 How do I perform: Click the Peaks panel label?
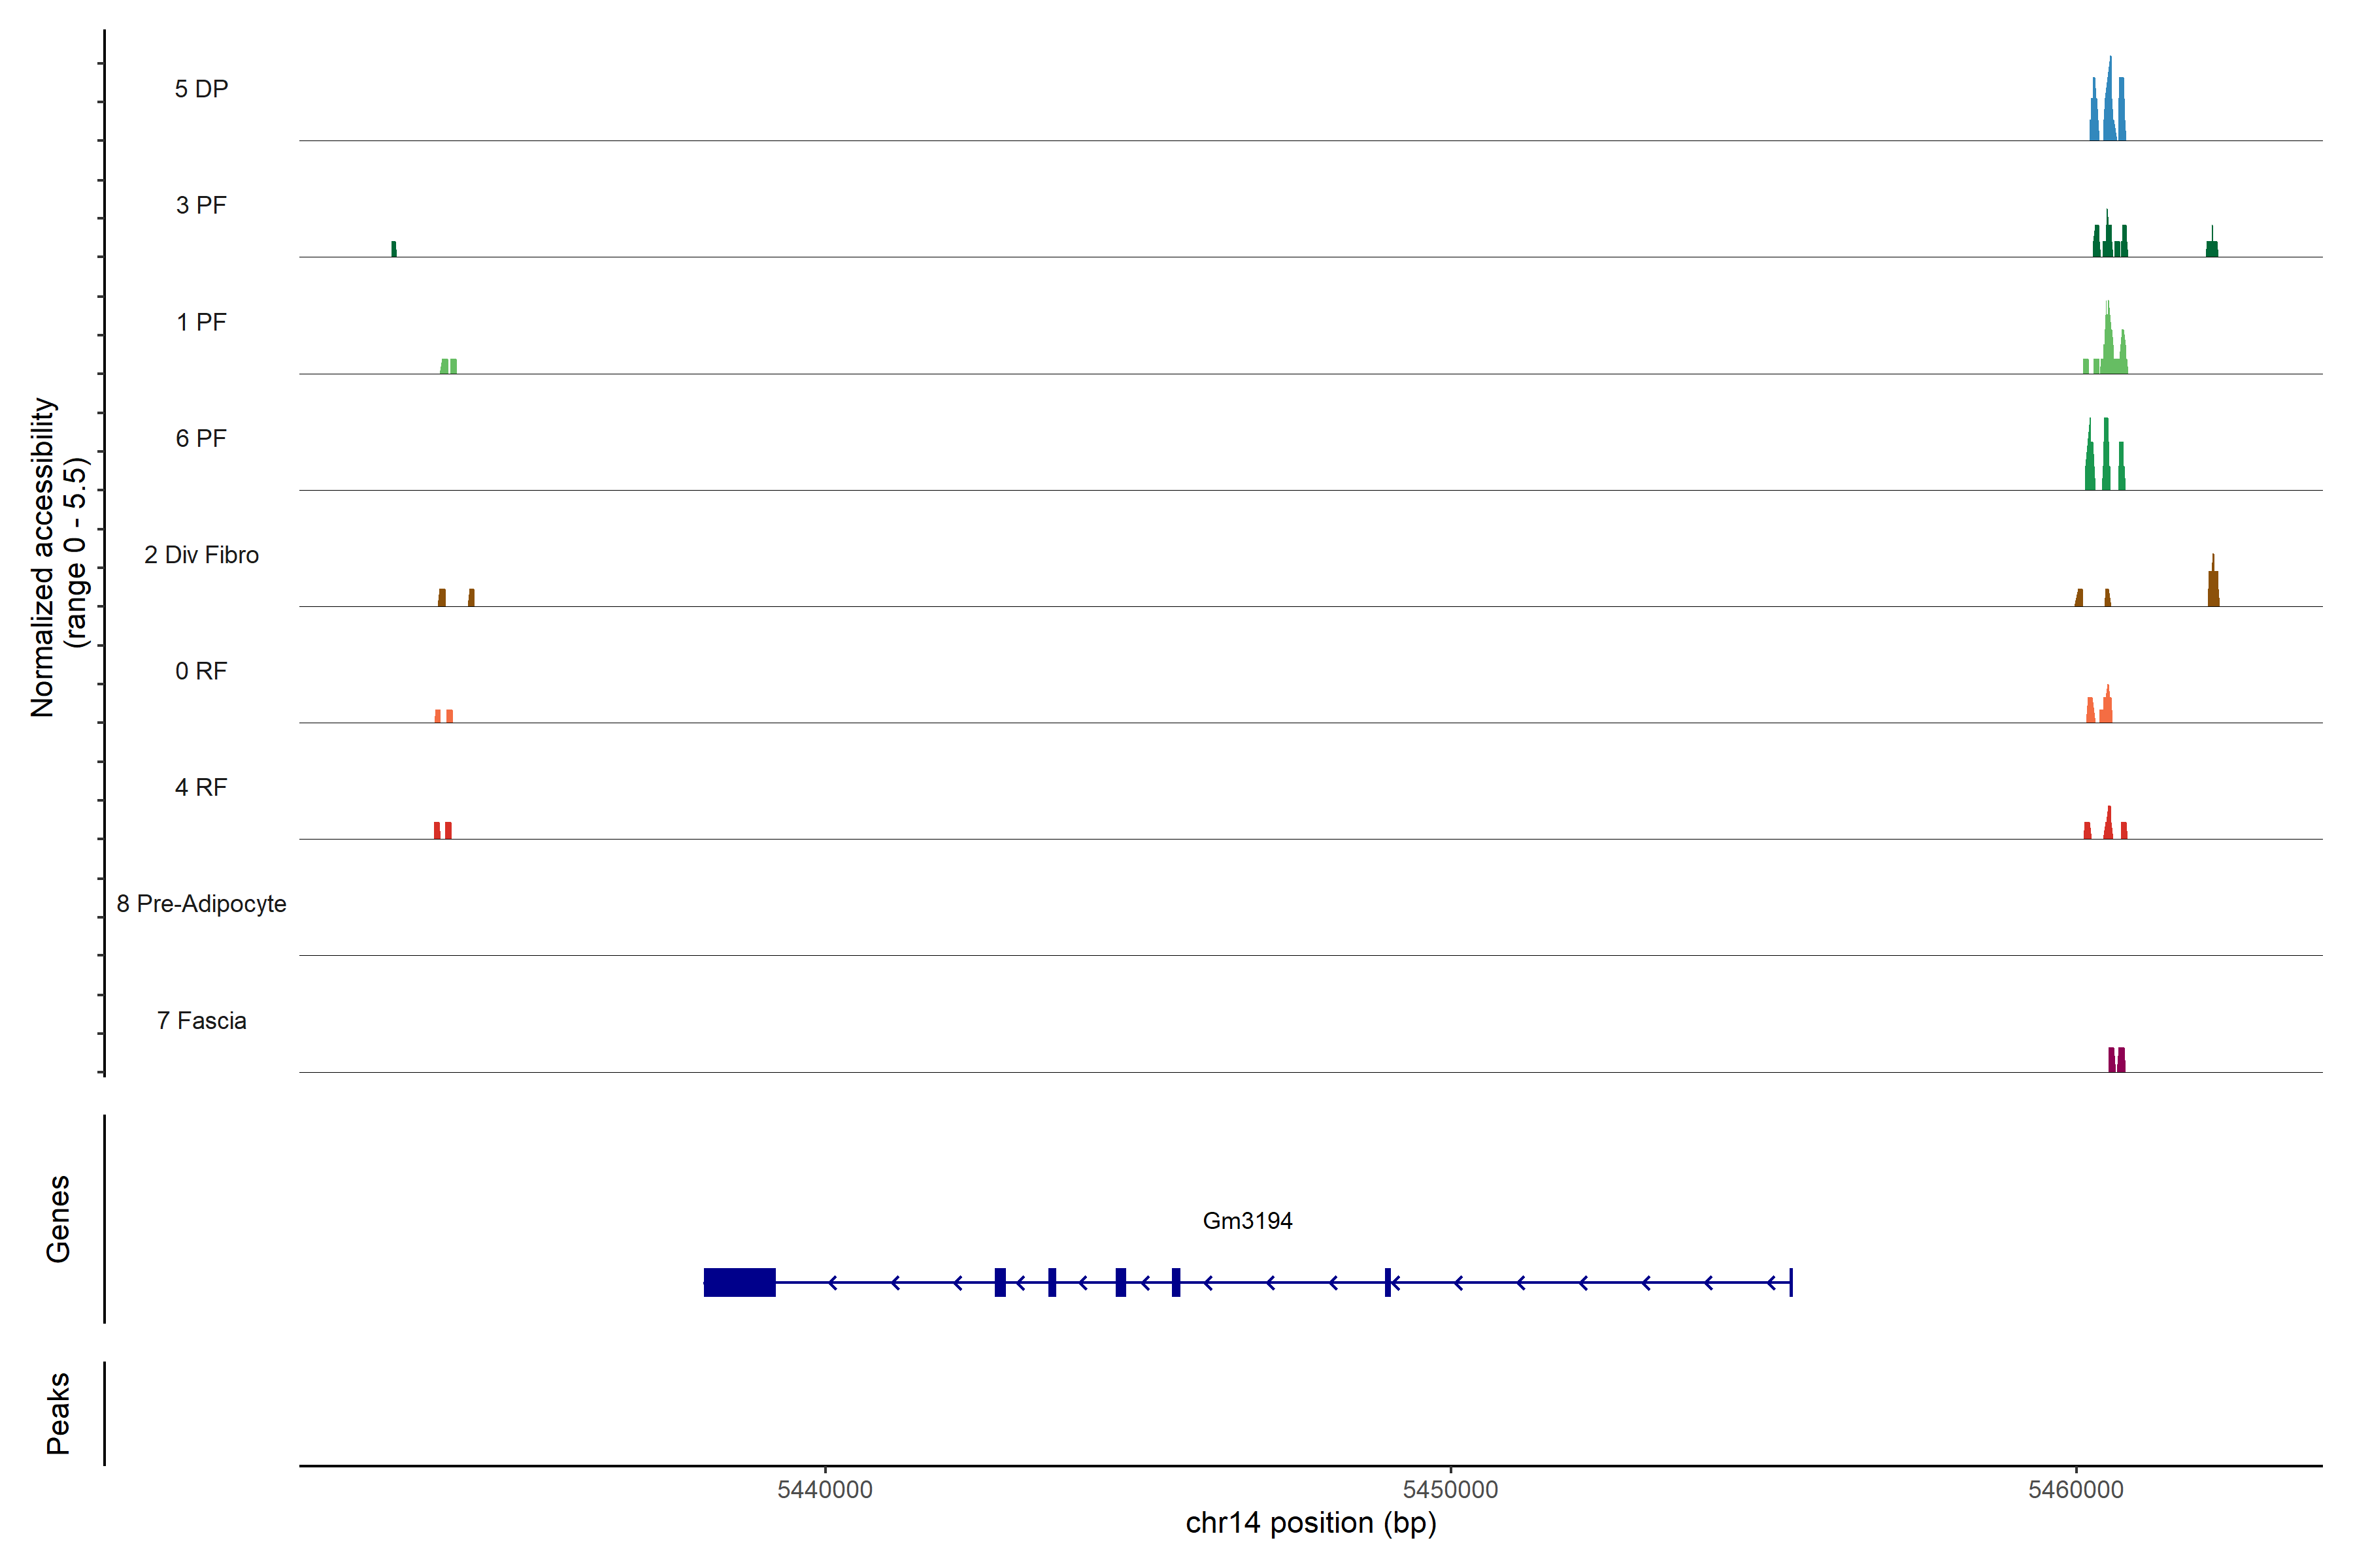click(58, 1413)
